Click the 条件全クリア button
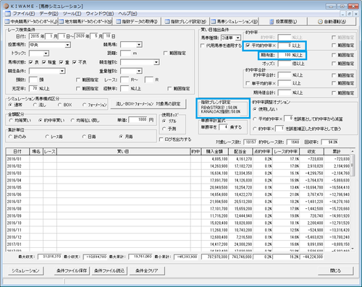Viewport: 362px width, 287px height. (147, 270)
